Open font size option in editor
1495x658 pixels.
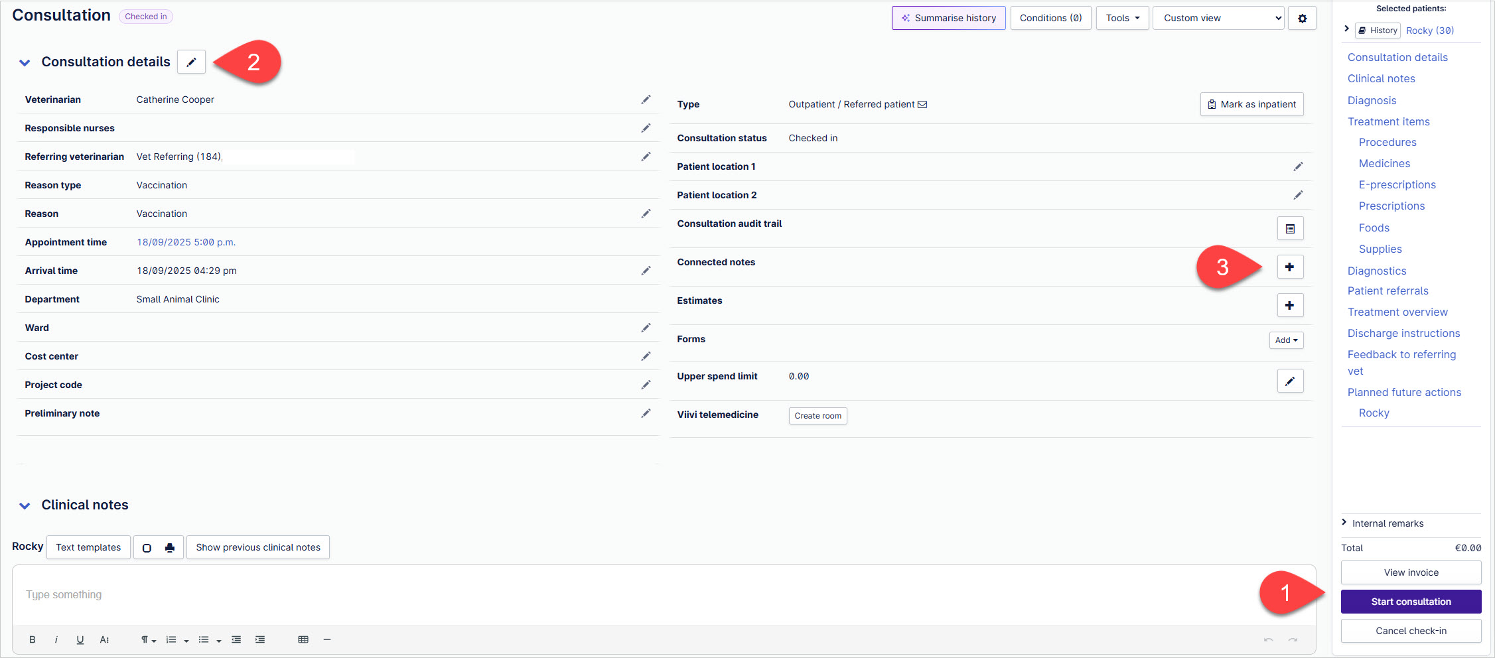[104, 639]
